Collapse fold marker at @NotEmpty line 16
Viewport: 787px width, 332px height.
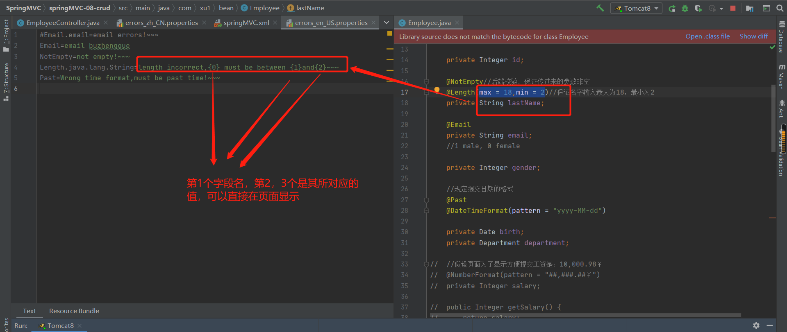click(426, 81)
